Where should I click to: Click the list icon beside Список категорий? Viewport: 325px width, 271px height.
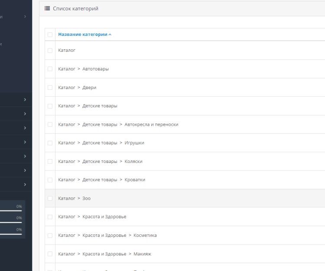point(47,9)
